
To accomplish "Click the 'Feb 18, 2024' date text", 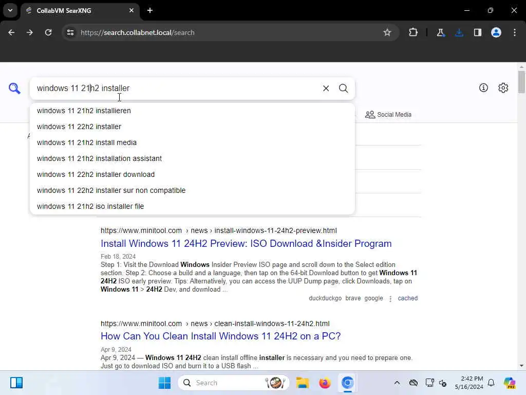I will 118,257.
